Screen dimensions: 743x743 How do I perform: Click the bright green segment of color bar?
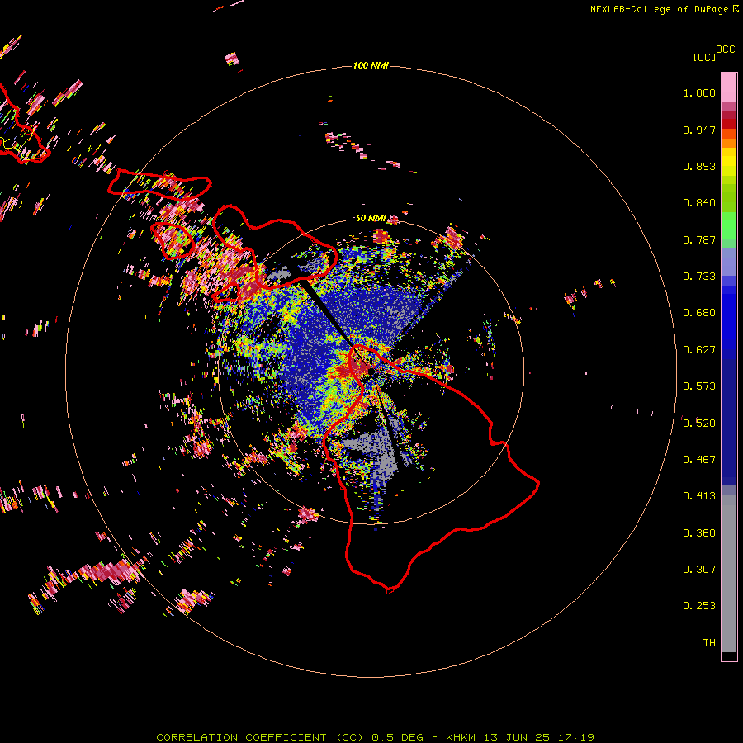[729, 225]
